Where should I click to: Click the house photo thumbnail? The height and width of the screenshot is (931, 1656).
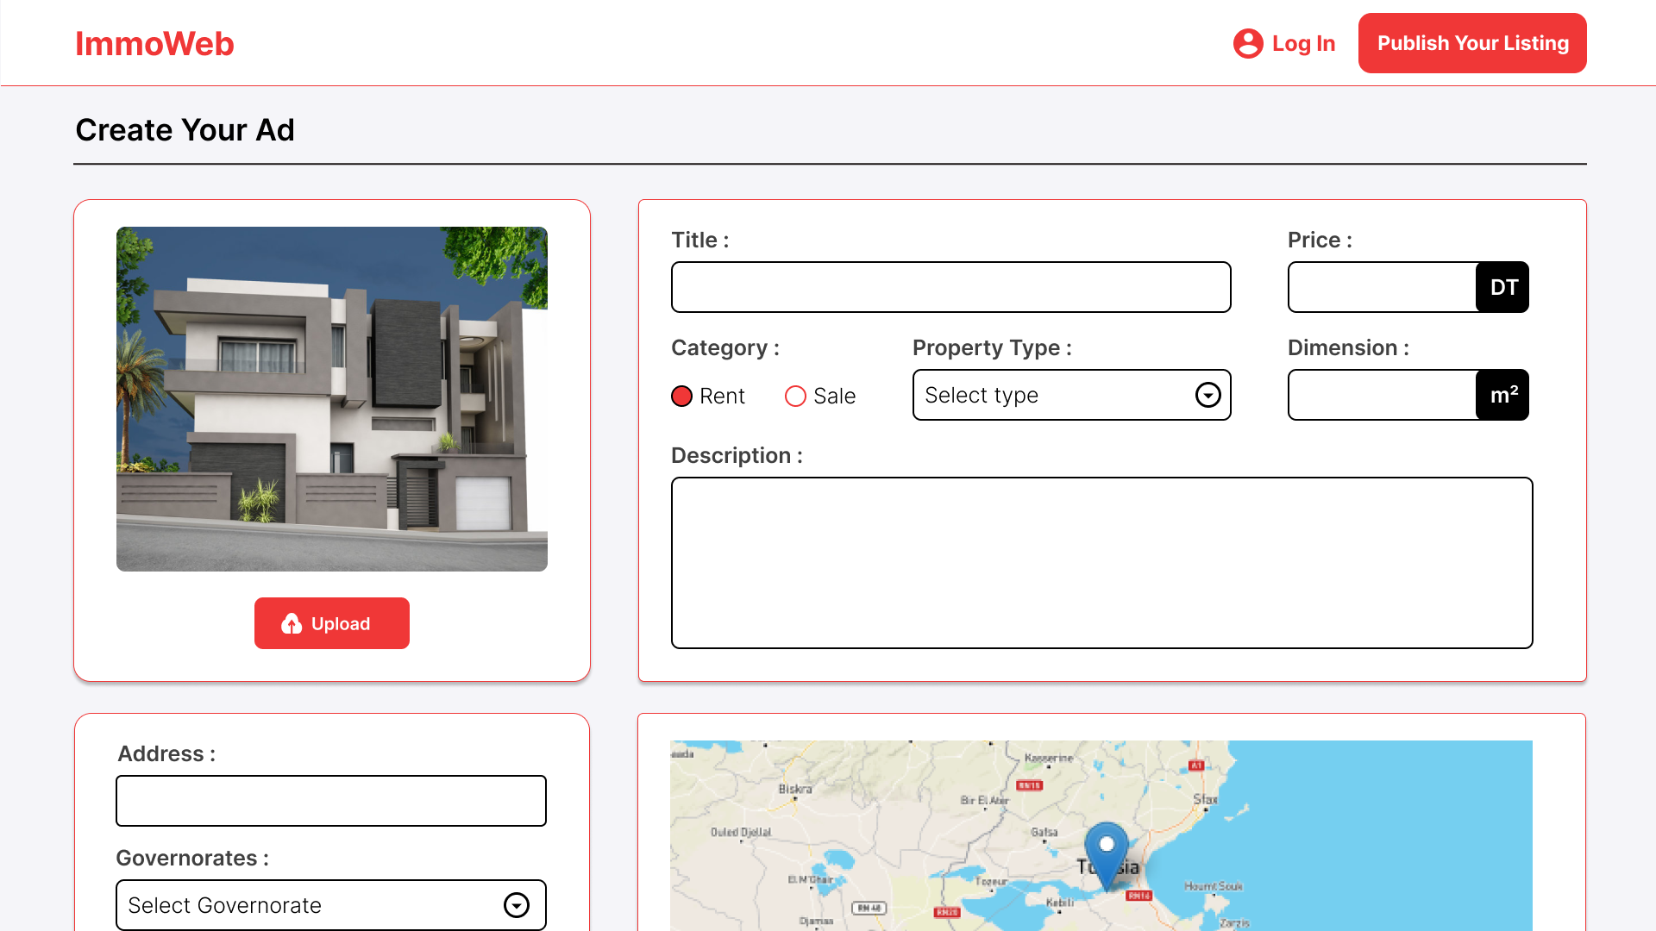click(332, 399)
